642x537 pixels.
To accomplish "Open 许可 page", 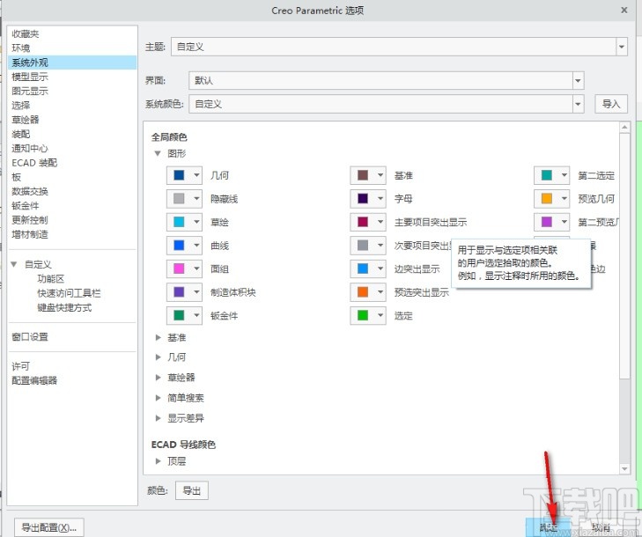I will (21, 366).
